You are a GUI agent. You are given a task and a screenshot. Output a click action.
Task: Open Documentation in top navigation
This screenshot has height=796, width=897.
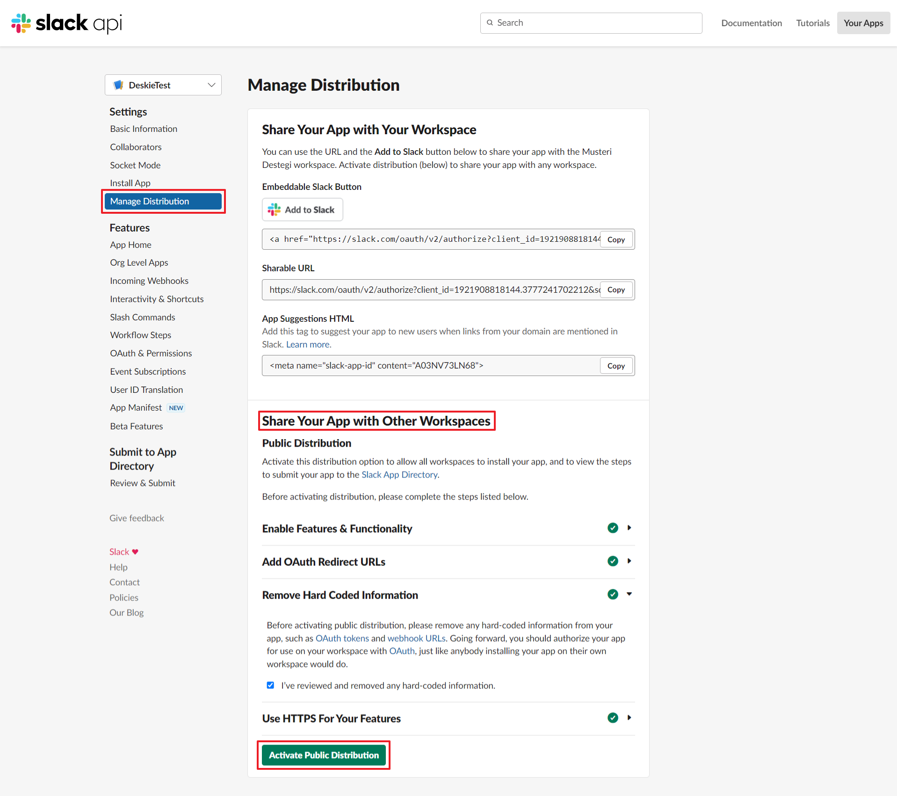pyautogui.click(x=752, y=23)
